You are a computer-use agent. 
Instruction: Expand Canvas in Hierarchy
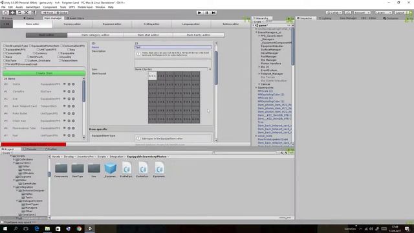[x=259, y=84]
